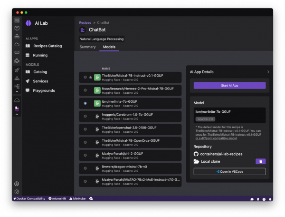Click the red hat icon in status bar
This screenshot has height=217, width=285.
tap(91, 198)
